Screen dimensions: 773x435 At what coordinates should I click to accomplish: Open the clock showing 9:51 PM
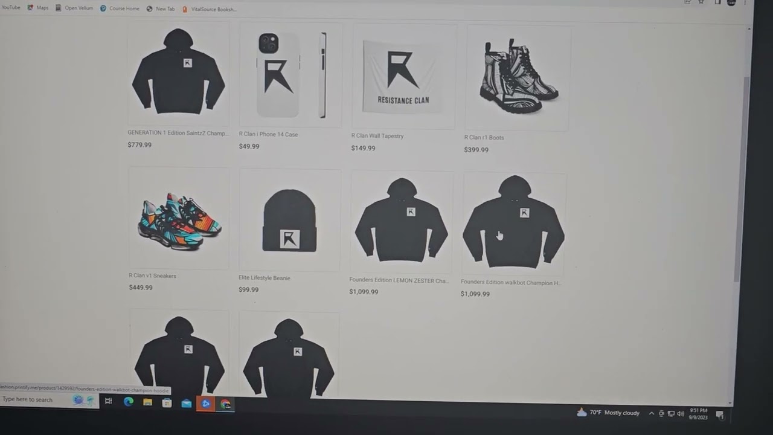pyautogui.click(x=698, y=414)
